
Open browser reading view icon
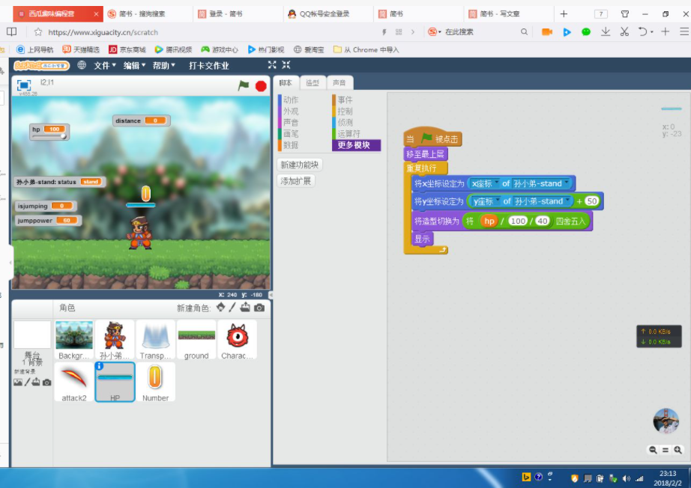pos(12,31)
